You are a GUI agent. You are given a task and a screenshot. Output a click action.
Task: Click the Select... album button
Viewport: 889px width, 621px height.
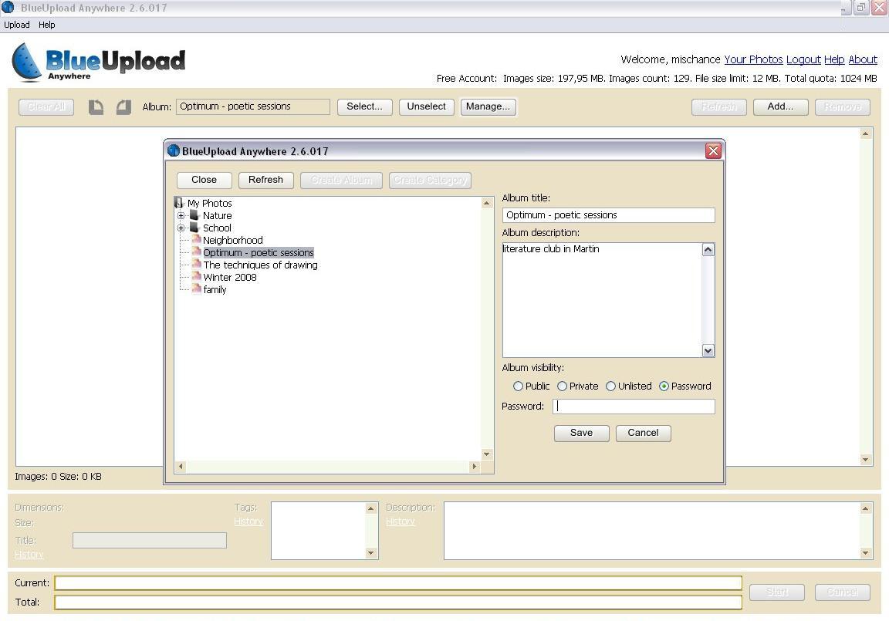364,107
